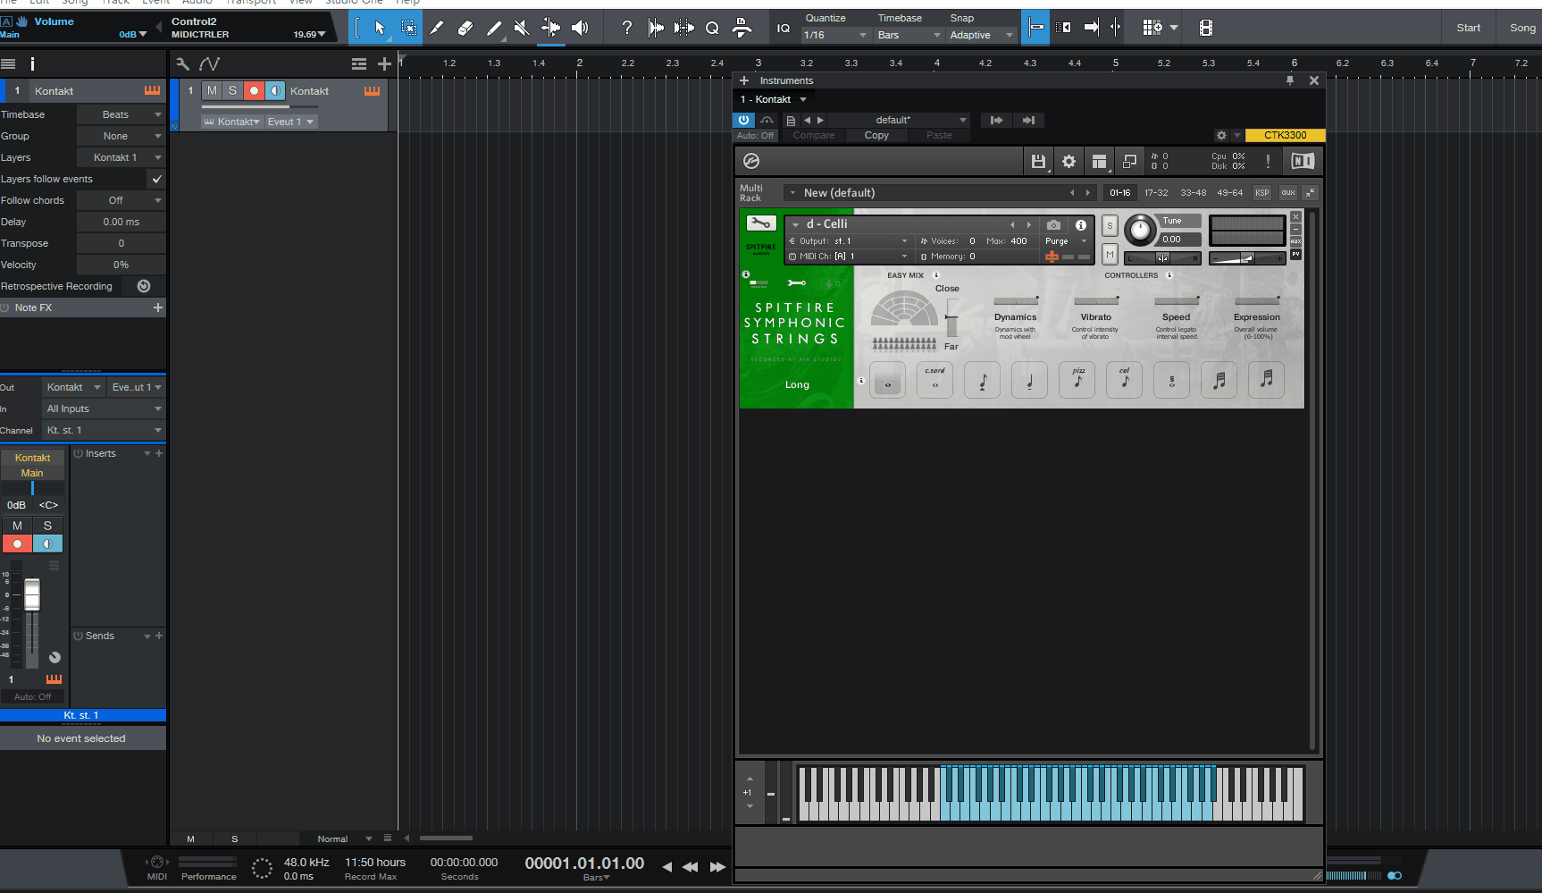
Task: Open the Transport menu
Action: [x=251, y=3]
